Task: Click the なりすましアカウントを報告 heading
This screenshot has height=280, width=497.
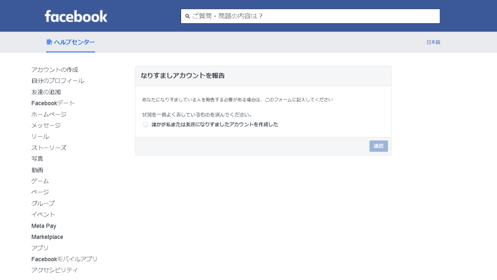Action: tap(182, 76)
